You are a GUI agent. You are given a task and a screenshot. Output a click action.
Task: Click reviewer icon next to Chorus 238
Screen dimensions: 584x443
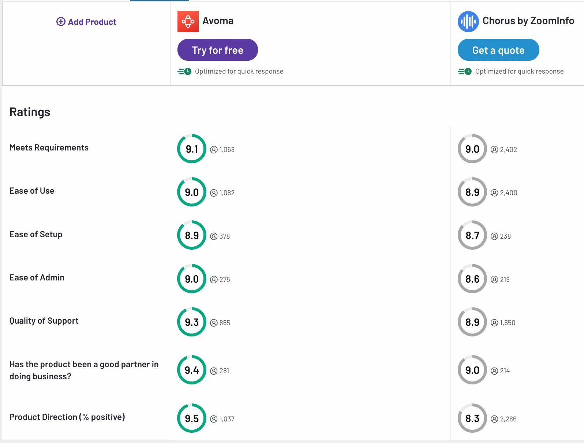click(494, 237)
